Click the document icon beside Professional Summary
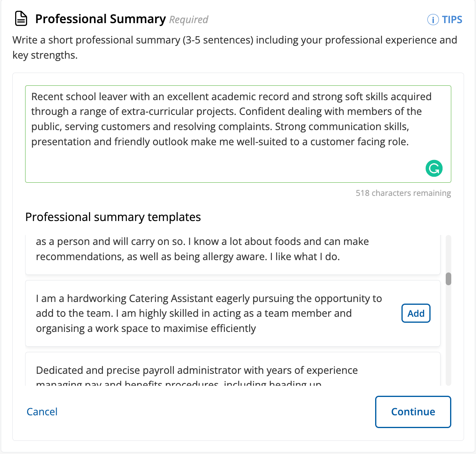The width and height of the screenshot is (476, 454). pyautogui.click(x=21, y=18)
